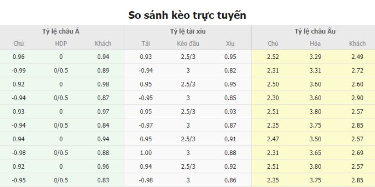Screen dimensions: 375x187
Task: Click the "So sánh kèo trực tuyến" title
Action: [x=187, y=15]
